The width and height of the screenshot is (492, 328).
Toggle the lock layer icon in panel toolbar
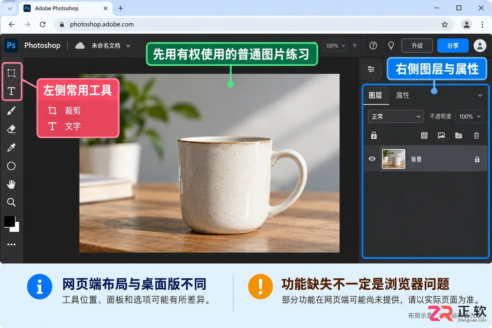point(374,135)
